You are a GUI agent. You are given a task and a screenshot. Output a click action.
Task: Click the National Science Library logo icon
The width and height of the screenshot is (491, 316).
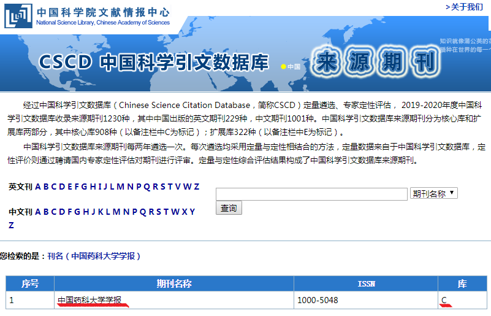pyautogui.click(x=18, y=16)
